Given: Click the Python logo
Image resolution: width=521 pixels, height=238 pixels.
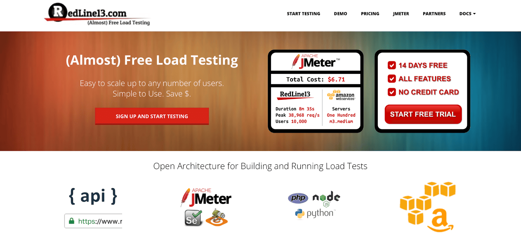Looking at the screenshot, I should (315, 214).
